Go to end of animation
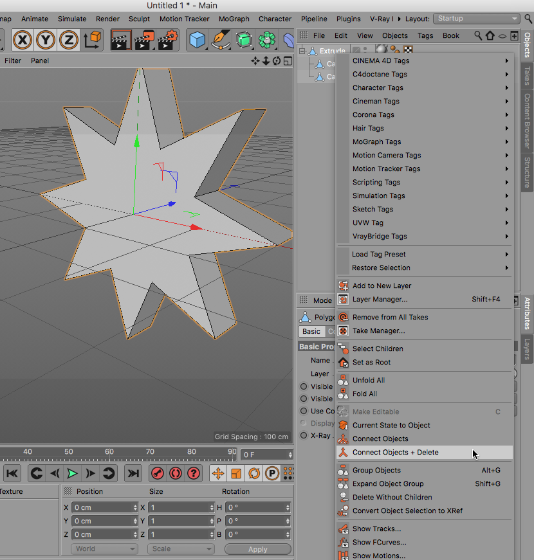 tap(133, 474)
